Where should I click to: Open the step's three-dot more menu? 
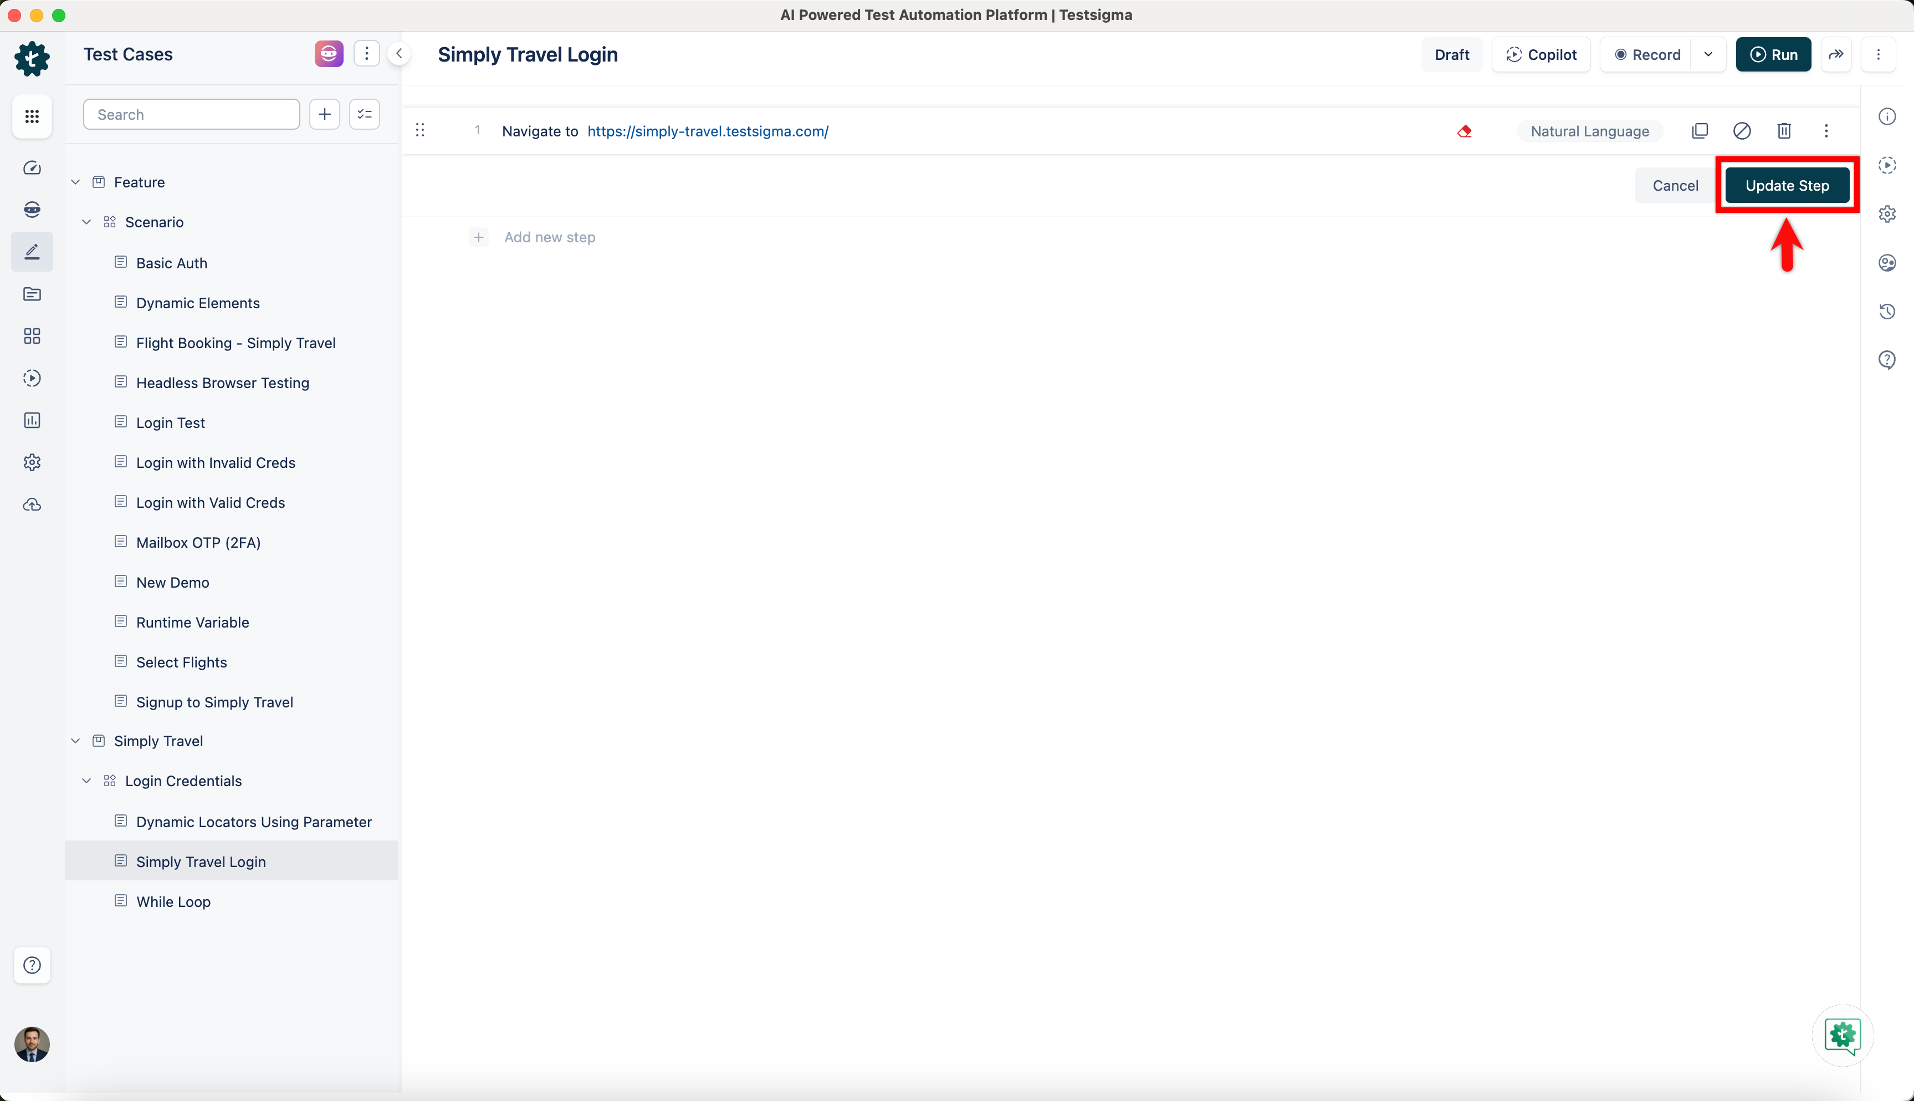point(1825,131)
